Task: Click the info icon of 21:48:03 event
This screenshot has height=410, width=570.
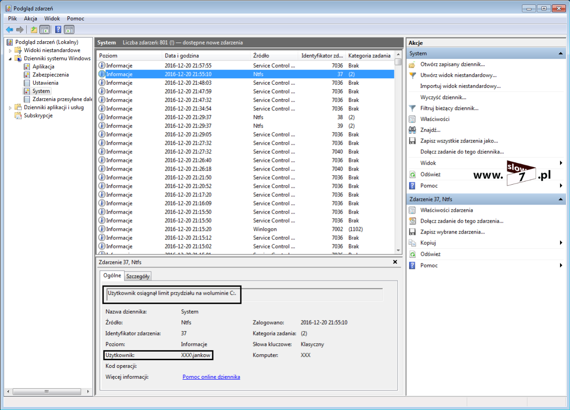Action: click(x=102, y=83)
